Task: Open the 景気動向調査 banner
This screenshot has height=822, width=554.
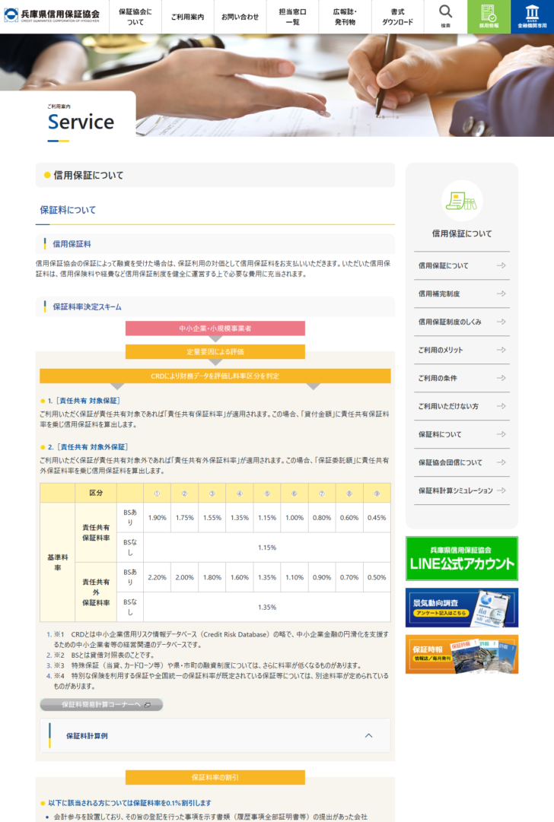Action: pyautogui.click(x=462, y=608)
